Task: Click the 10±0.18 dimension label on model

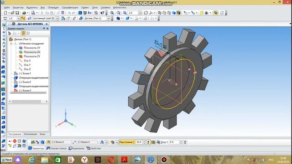Action: click(x=160, y=45)
